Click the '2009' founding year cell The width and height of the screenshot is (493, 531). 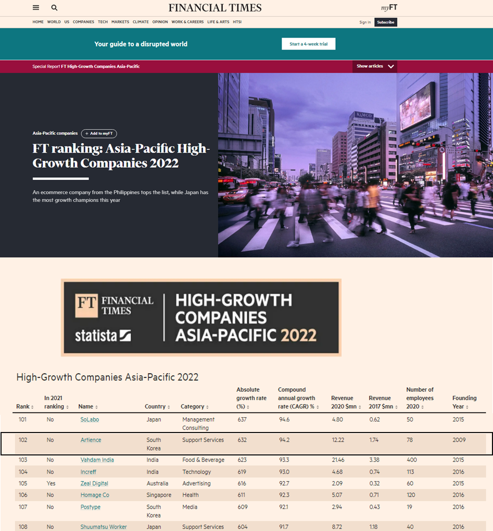click(459, 440)
